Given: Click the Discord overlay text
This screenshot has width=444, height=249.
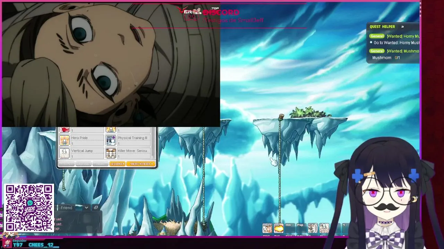Looking at the screenshot, I should [221, 12].
